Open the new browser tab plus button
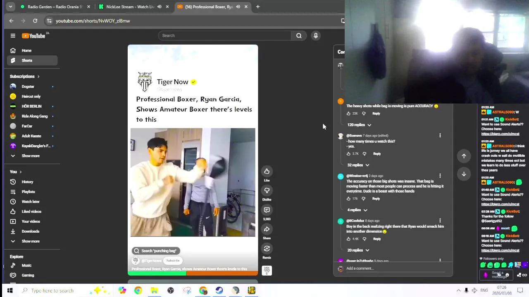The height and width of the screenshot is (297, 529). point(257,7)
